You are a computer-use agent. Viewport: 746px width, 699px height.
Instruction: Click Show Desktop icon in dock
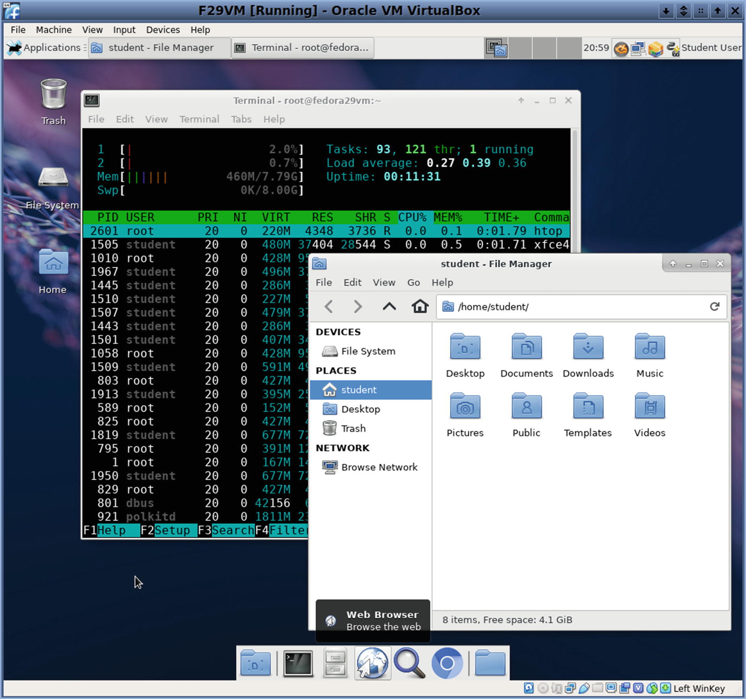[255, 663]
